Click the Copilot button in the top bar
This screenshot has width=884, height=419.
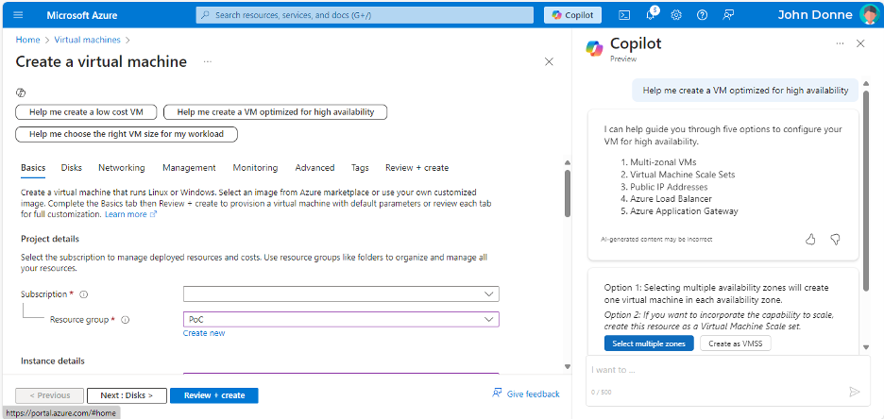coord(572,15)
